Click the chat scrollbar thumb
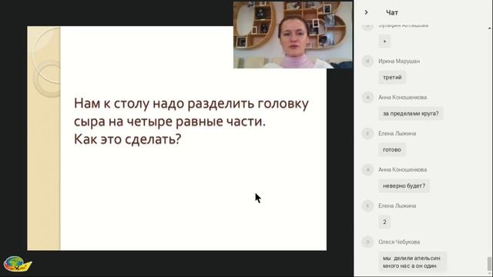493x277 pixels. click(x=489, y=263)
